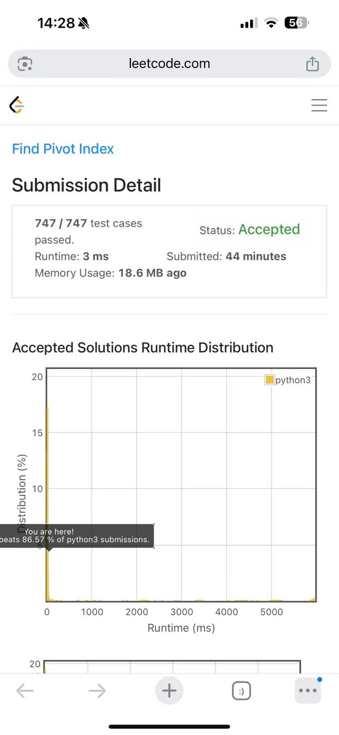Click the yellow python3 legend swatch
The width and height of the screenshot is (339, 735).
coord(270,380)
